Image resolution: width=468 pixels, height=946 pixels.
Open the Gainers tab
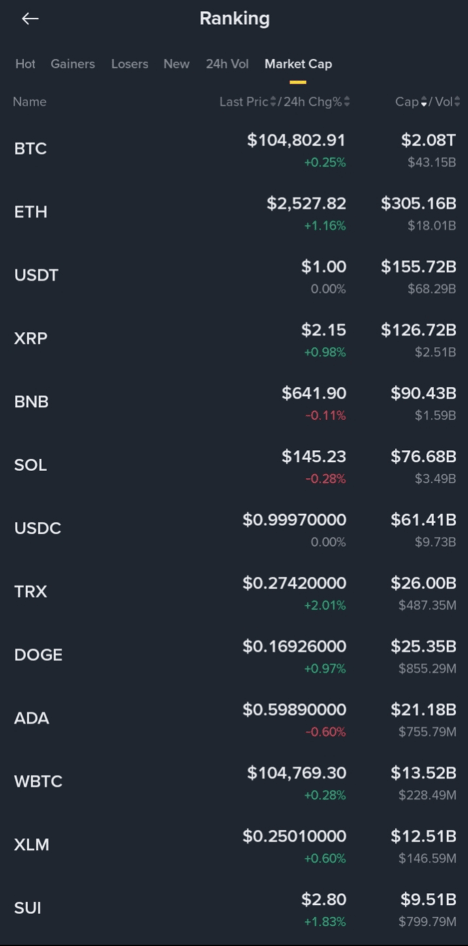(73, 64)
